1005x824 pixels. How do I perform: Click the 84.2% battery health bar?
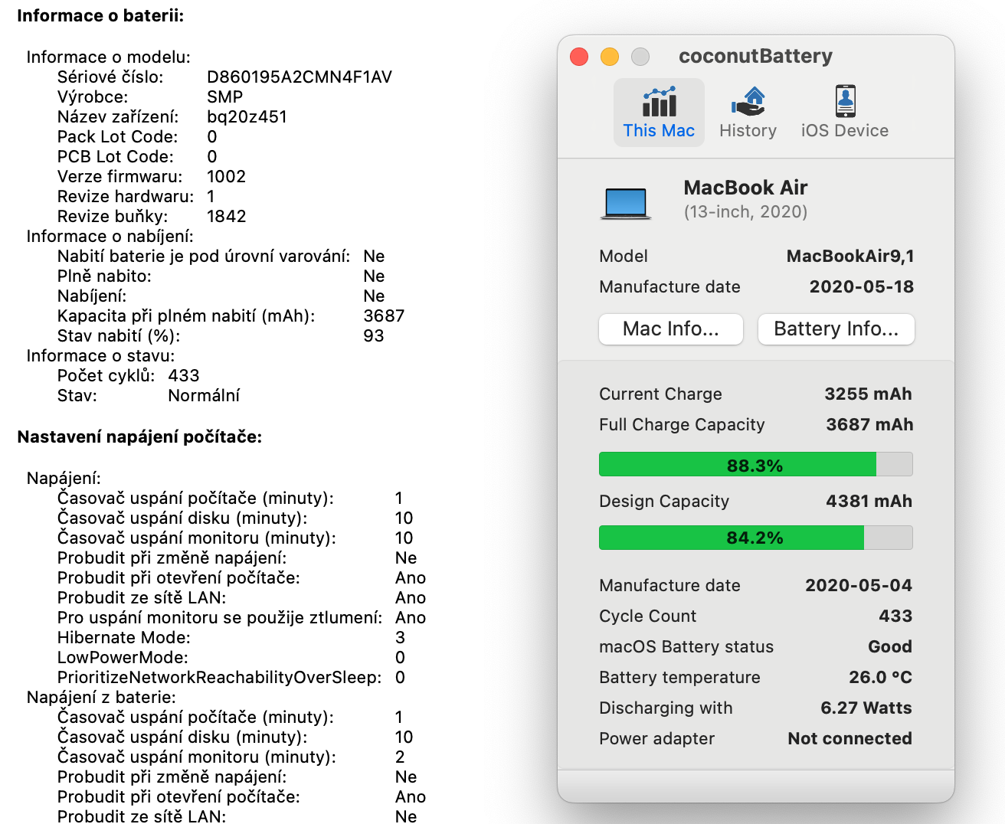[x=755, y=538]
